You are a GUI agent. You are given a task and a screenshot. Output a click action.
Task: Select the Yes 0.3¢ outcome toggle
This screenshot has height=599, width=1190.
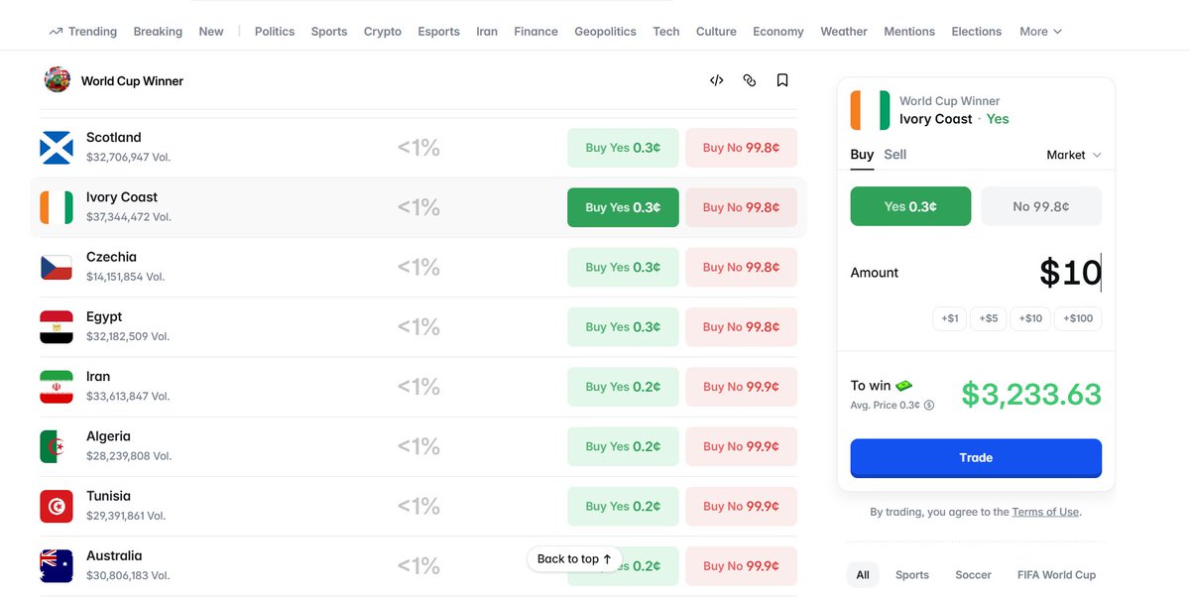pyautogui.click(x=910, y=206)
